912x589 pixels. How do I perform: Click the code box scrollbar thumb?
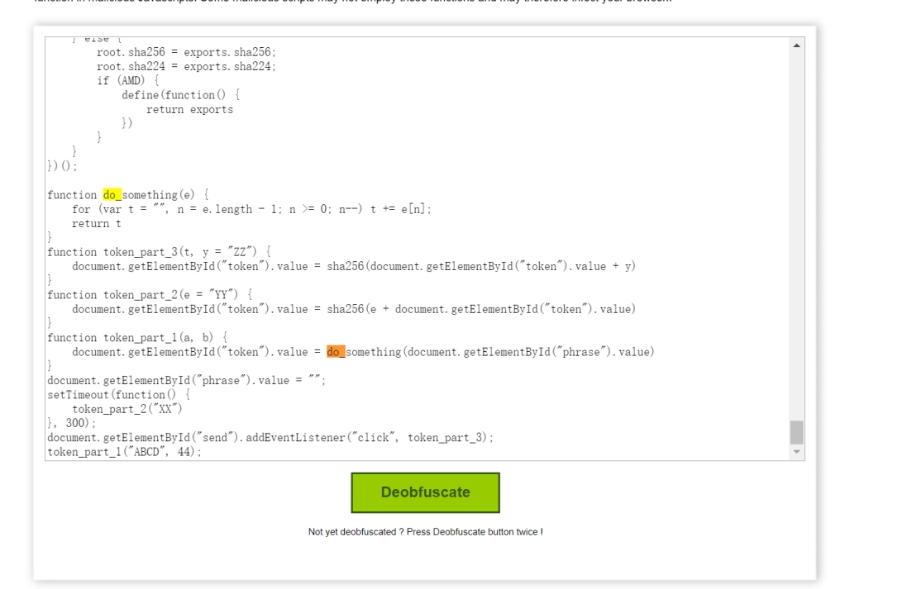pos(796,432)
